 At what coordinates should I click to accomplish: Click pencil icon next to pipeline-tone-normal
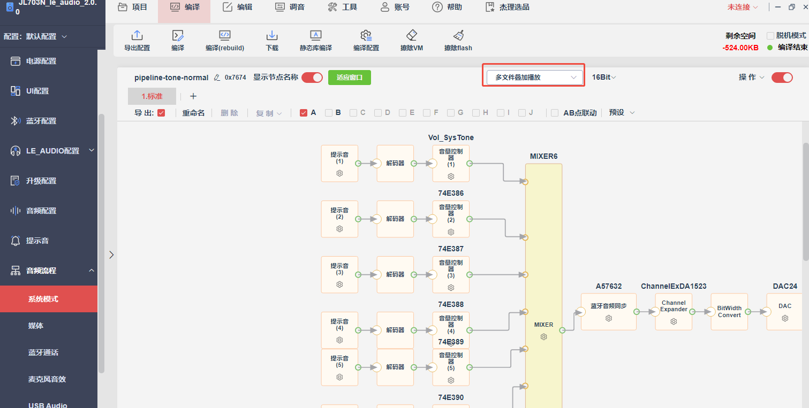pos(217,78)
